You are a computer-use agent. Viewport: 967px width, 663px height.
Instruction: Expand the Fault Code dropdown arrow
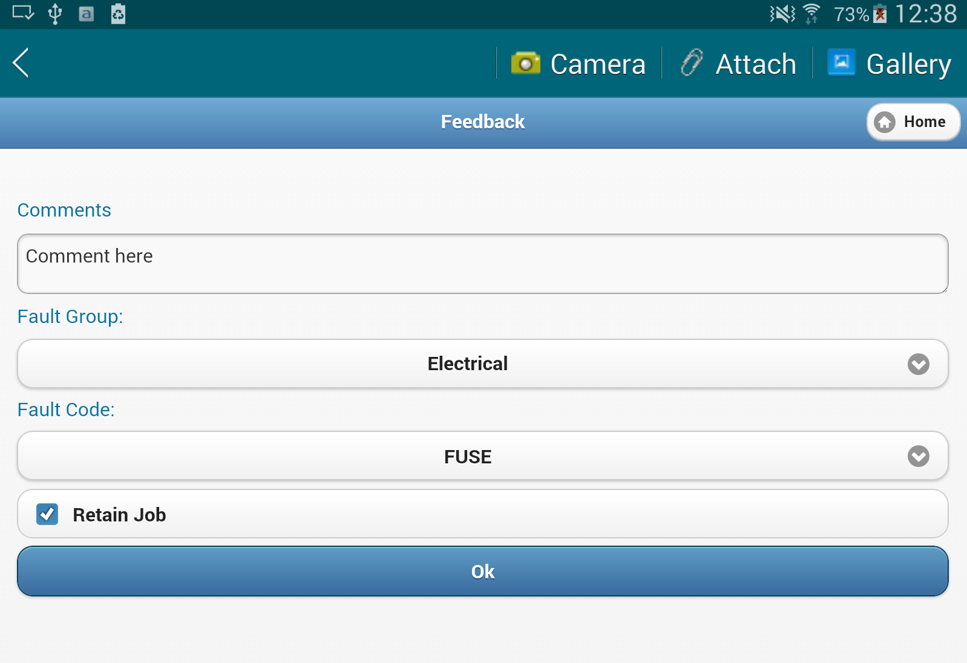click(918, 456)
